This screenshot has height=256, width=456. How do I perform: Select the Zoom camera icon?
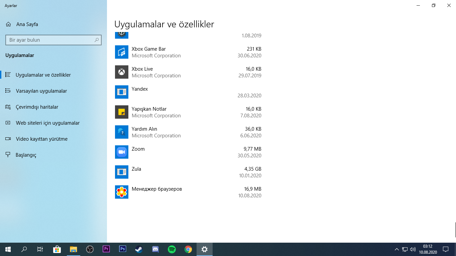click(x=122, y=152)
